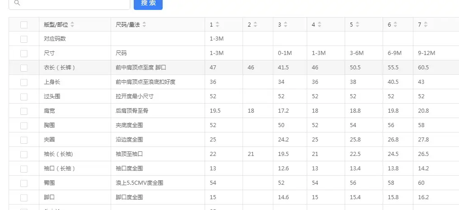Screen dimensions: 459x210
Task: Click value 20.8 in 肩宽 row
Action: point(423,111)
